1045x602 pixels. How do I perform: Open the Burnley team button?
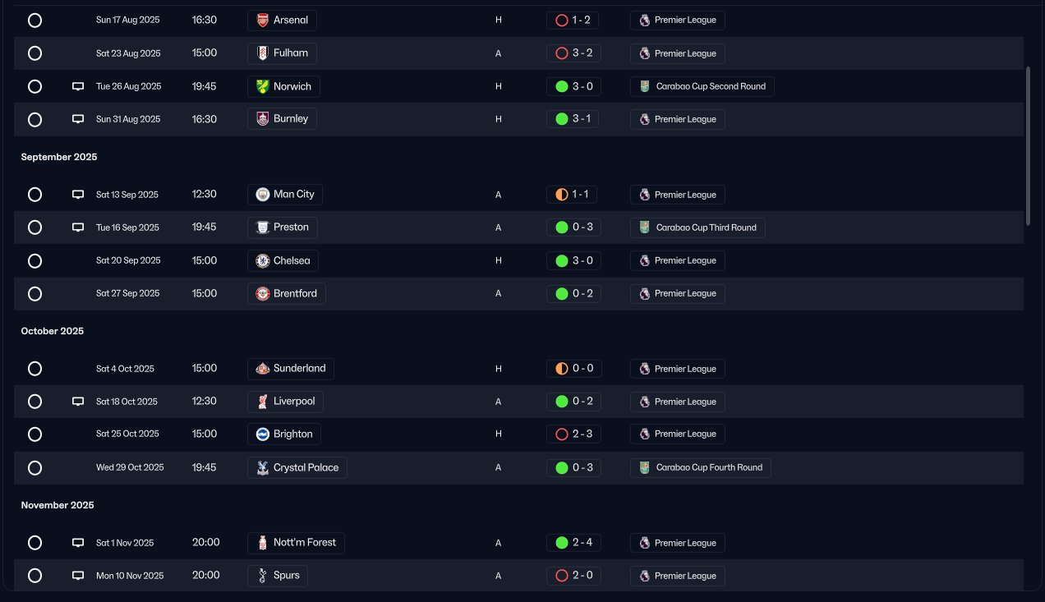coord(282,119)
